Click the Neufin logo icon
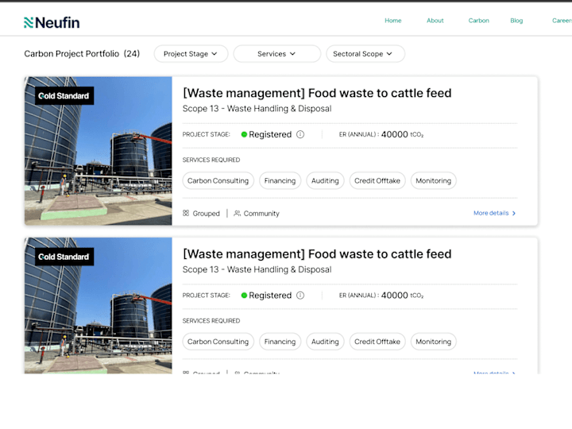Screen dimensions: 572x429 pyautogui.click(x=29, y=22)
